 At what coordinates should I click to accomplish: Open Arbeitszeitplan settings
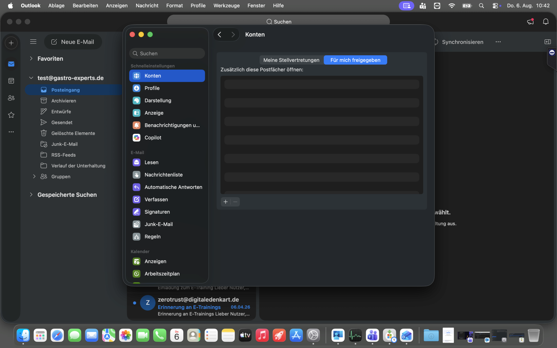(167, 274)
